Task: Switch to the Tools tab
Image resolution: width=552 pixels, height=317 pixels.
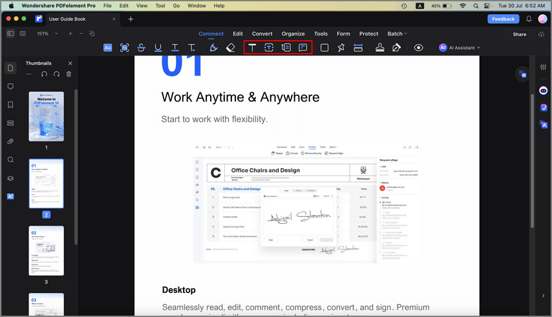Action: coord(321,34)
